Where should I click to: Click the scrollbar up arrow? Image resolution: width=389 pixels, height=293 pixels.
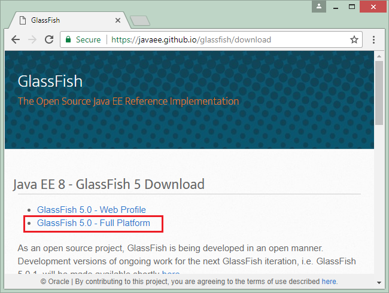coord(379,56)
